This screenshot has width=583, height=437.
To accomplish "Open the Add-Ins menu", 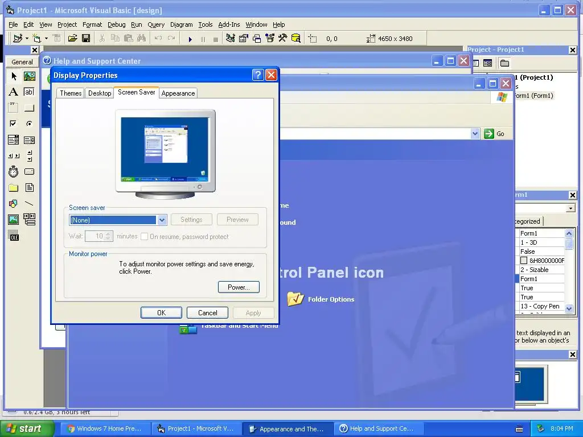I will (x=229, y=24).
